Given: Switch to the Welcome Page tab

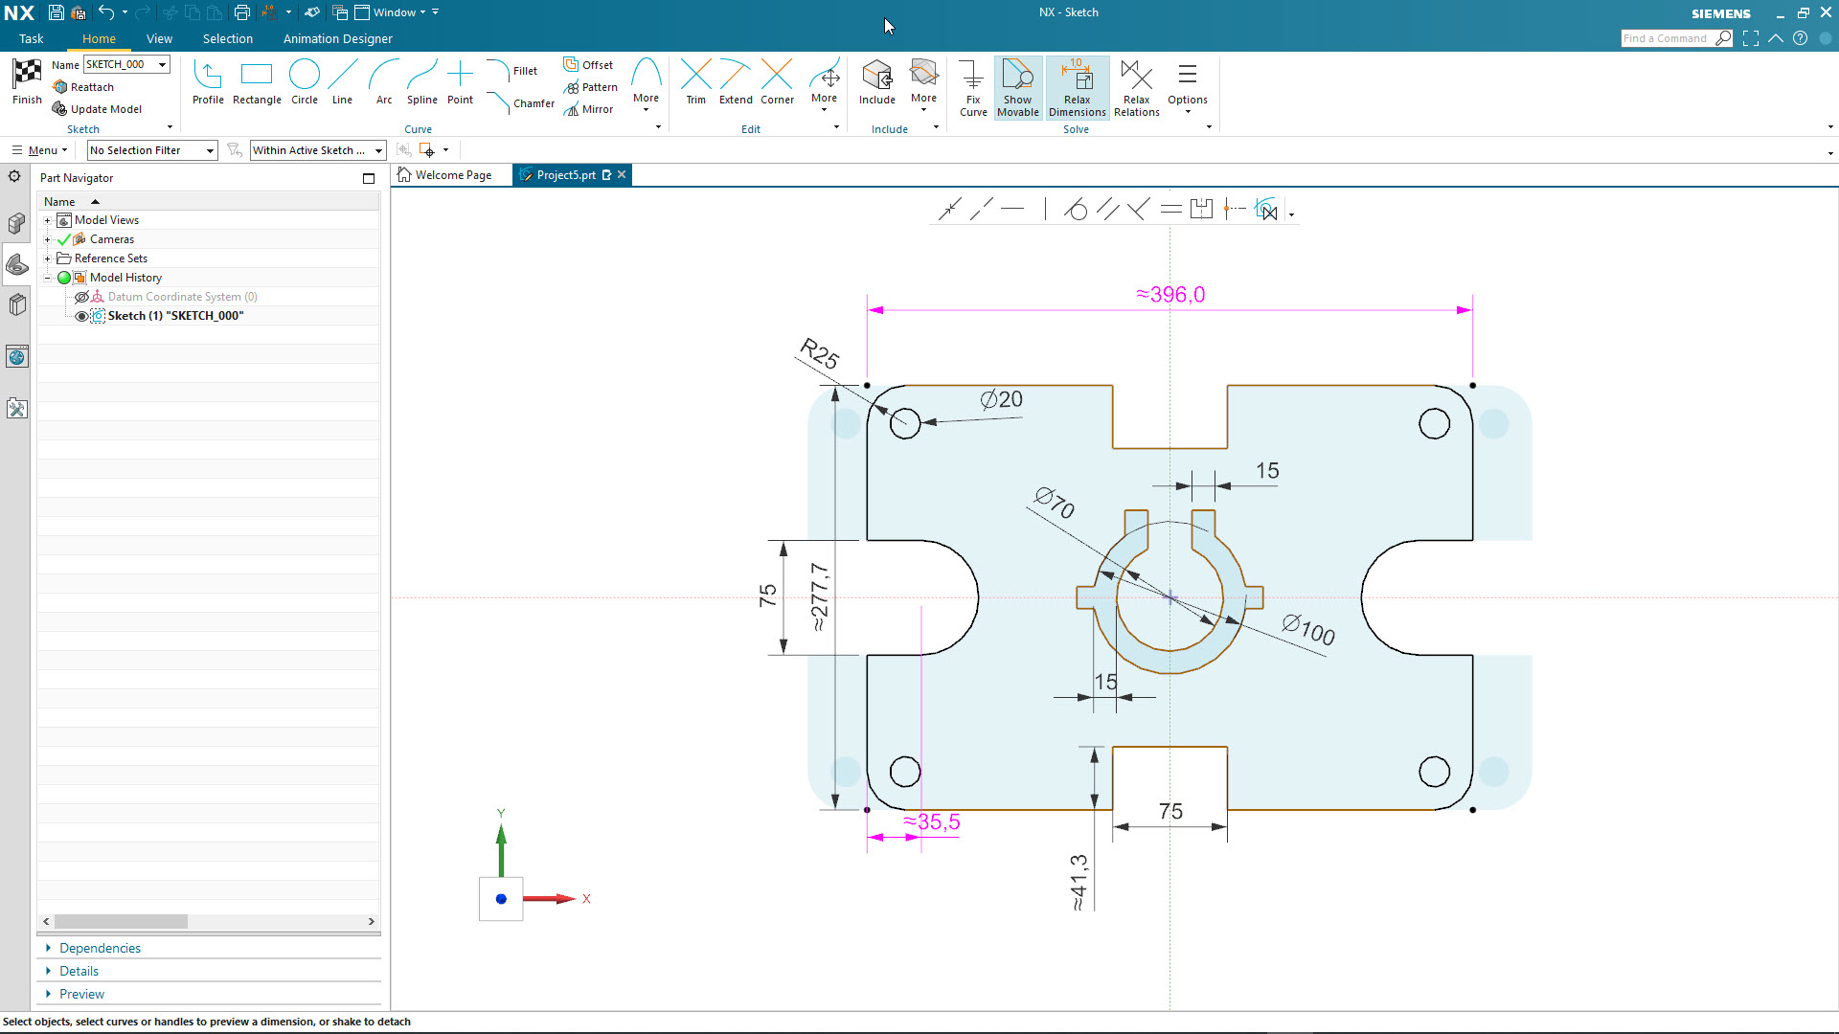Looking at the screenshot, I should click(453, 175).
